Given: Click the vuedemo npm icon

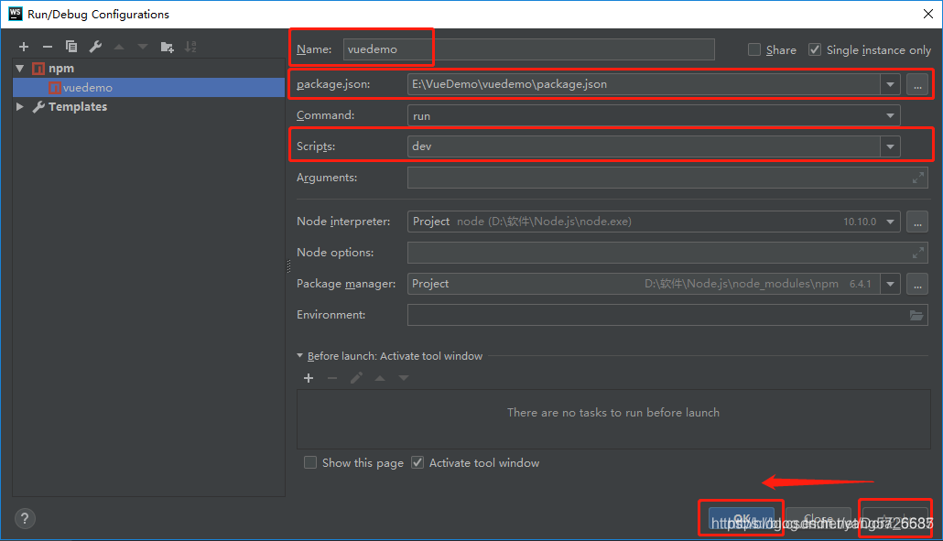Looking at the screenshot, I should tap(55, 88).
